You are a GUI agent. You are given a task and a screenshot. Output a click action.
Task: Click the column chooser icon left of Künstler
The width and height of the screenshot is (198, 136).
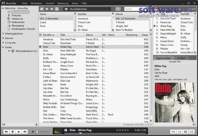[40, 35]
